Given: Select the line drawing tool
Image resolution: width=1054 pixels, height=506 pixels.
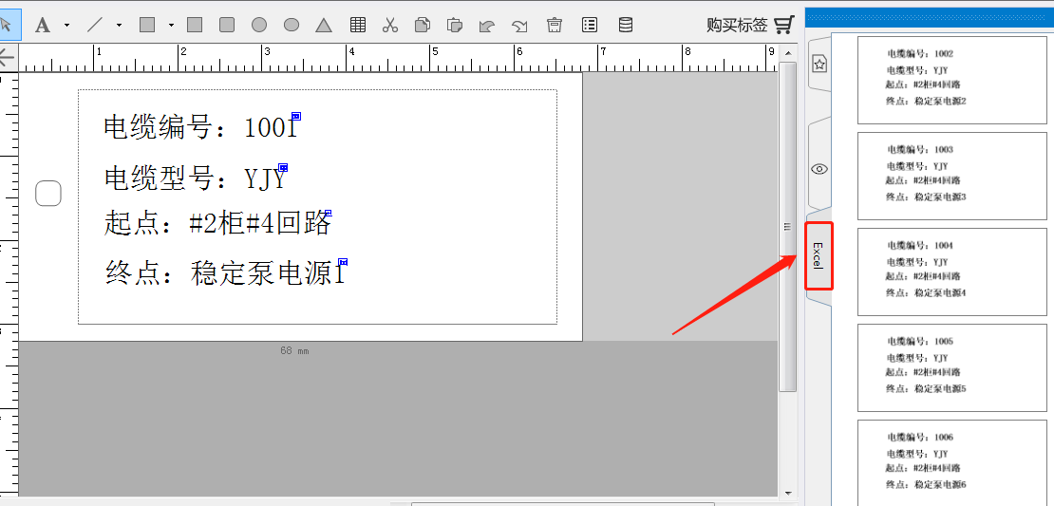Looking at the screenshot, I should pos(96,26).
